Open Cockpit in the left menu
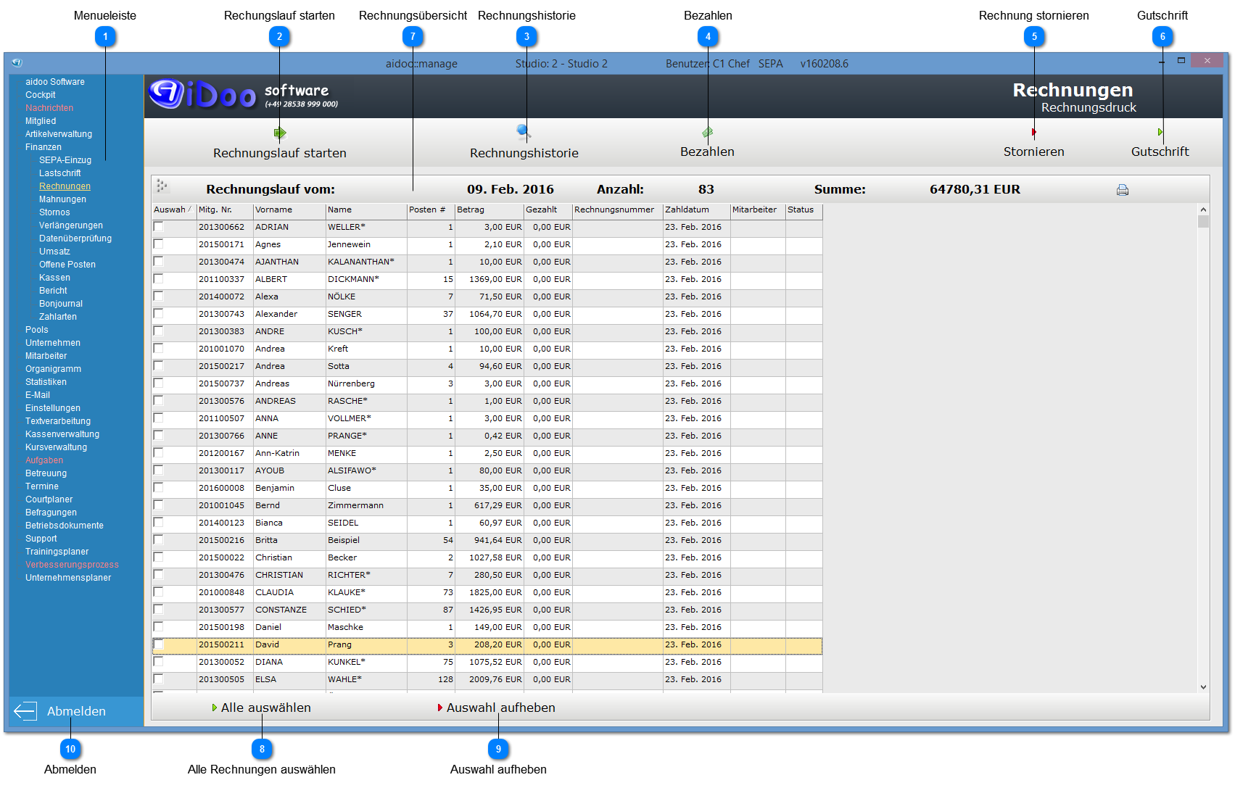Screen dimensions: 1235x788 click(41, 95)
